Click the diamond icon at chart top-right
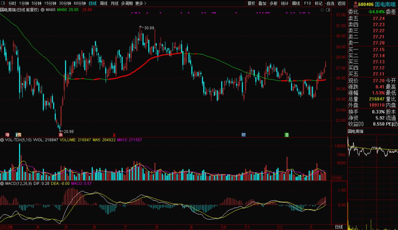398x230 pixels. pos(322,10)
